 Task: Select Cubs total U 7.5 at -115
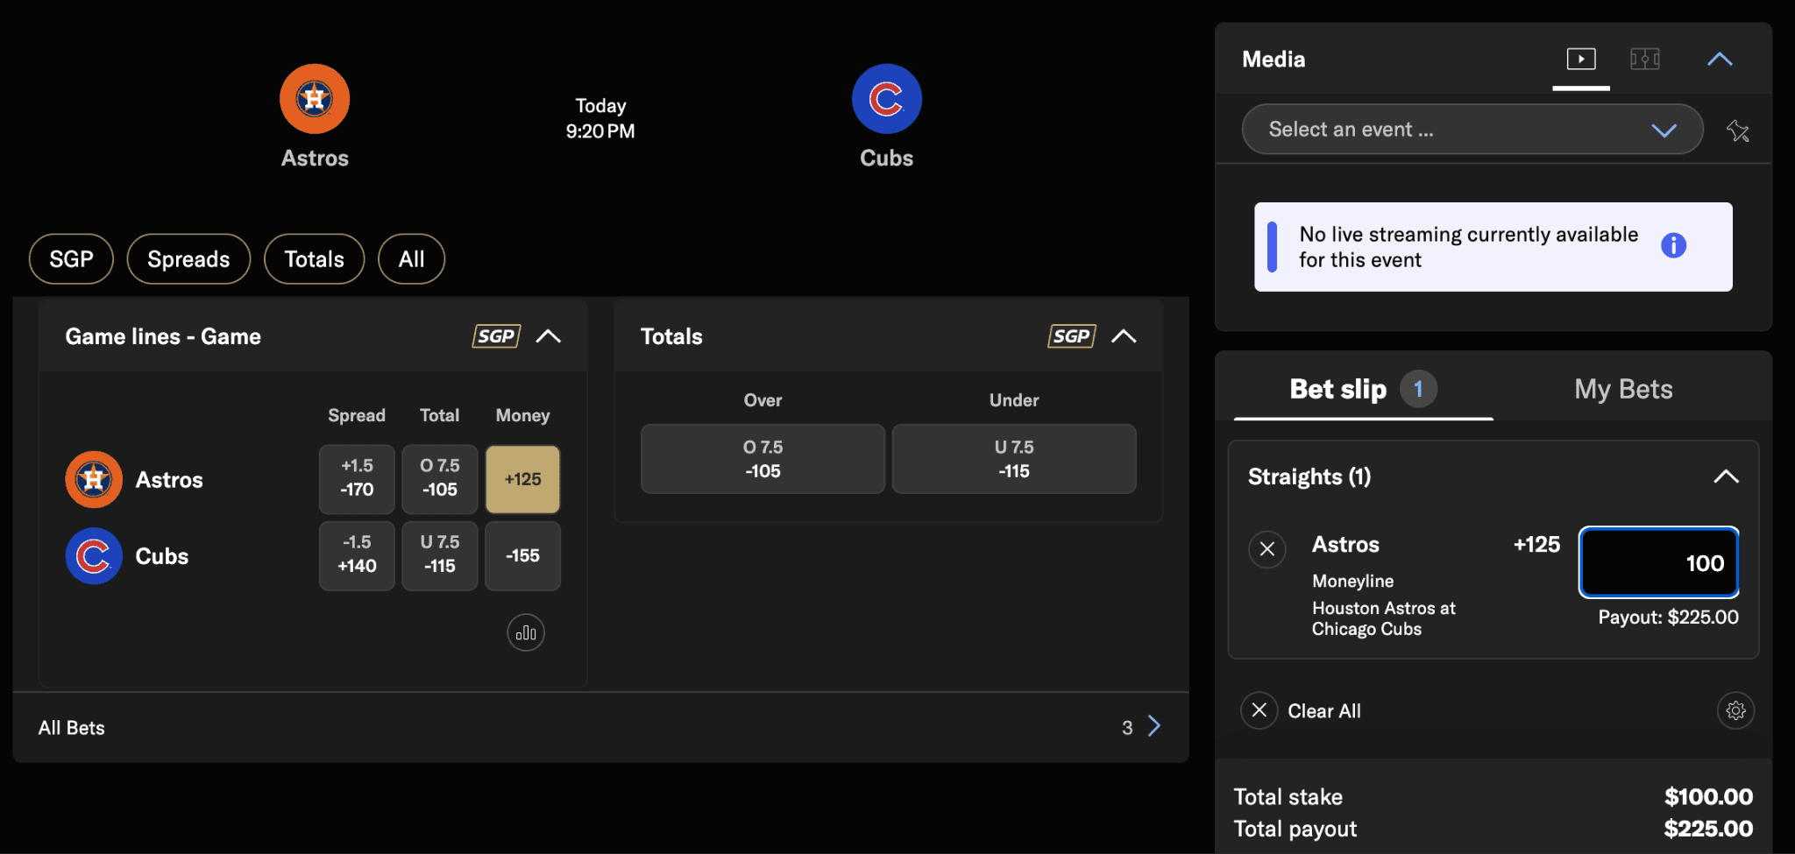(x=440, y=555)
